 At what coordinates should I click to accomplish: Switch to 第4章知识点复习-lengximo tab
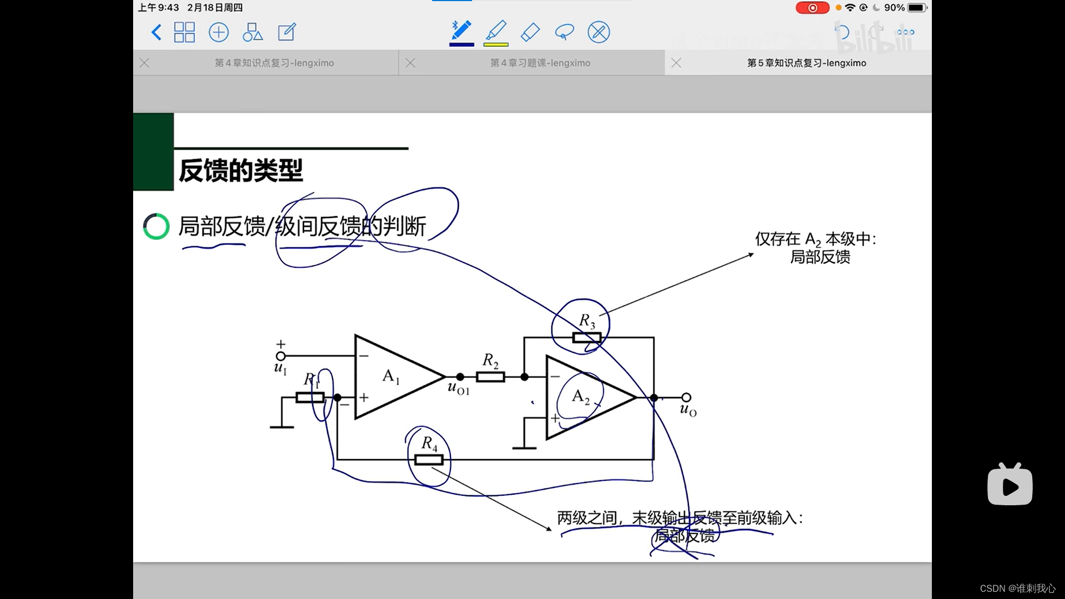[x=274, y=63]
